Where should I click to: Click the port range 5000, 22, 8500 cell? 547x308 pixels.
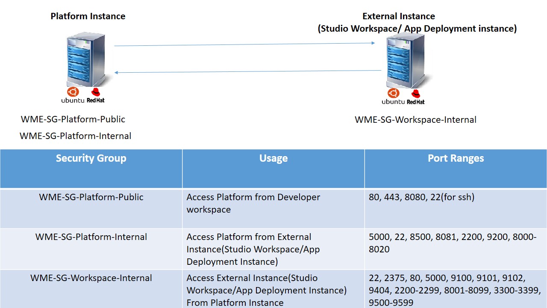tap(453, 243)
